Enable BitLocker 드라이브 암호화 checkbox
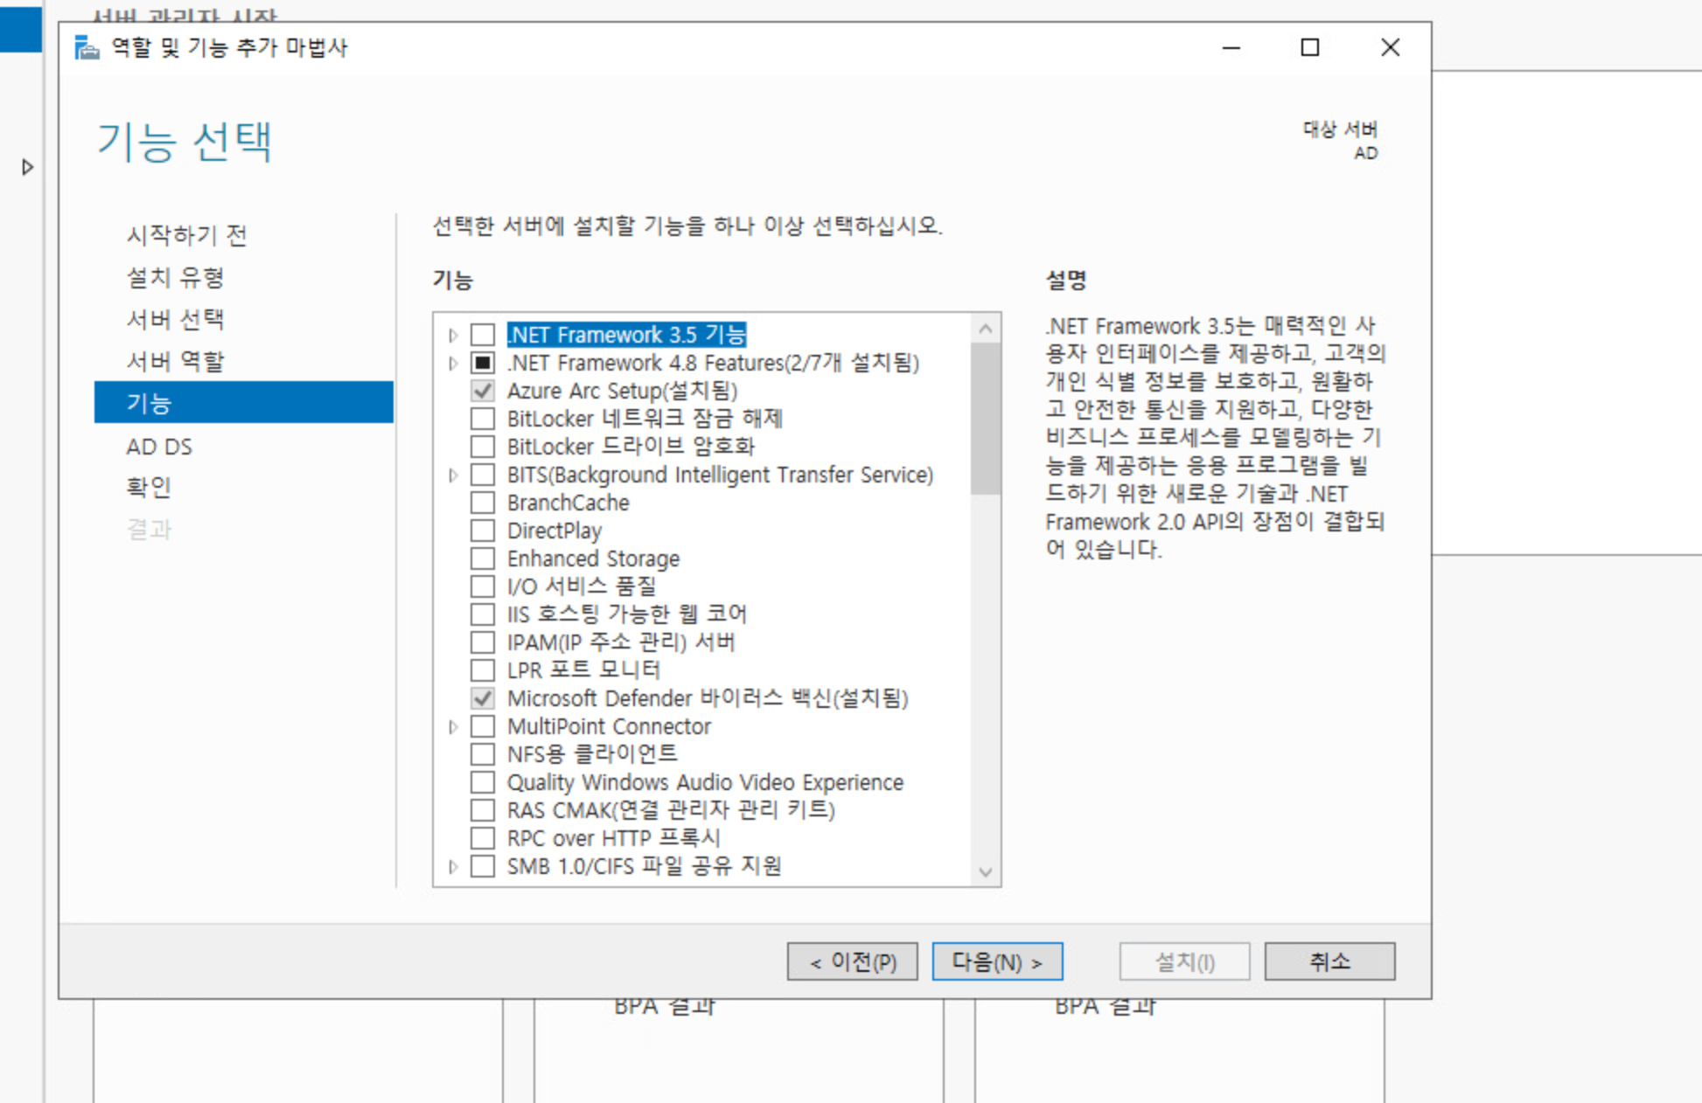 (483, 447)
